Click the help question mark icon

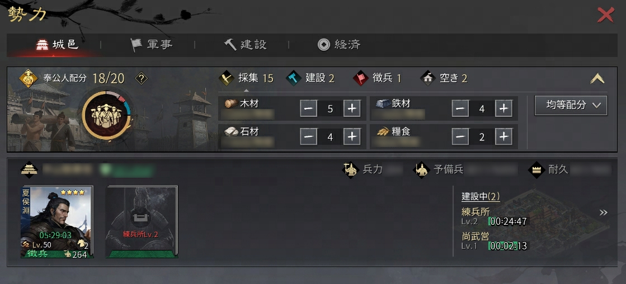click(142, 78)
